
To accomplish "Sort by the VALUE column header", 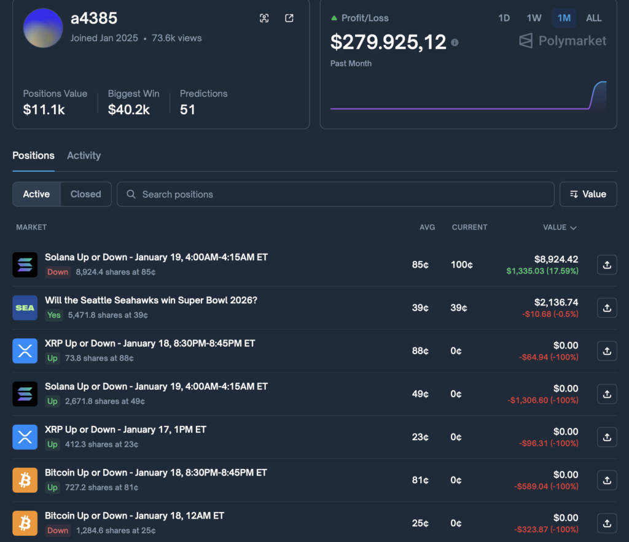I will [x=559, y=227].
